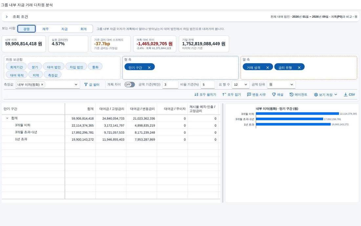Select the 측정값 chip in 차원 보관함
Screen dimensions: 361x226
(x=53, y=75)
